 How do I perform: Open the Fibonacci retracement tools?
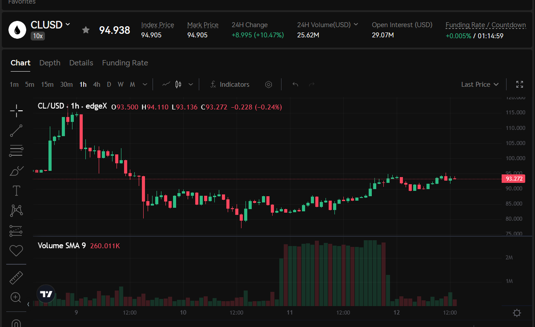[x=16, y=151]
